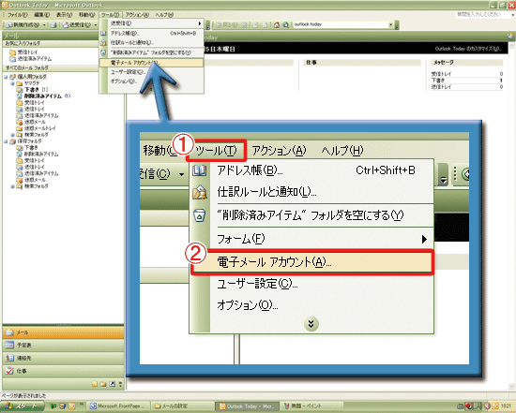Open 送信トレイ in the メッセージ summary

(x=441, y=87)
